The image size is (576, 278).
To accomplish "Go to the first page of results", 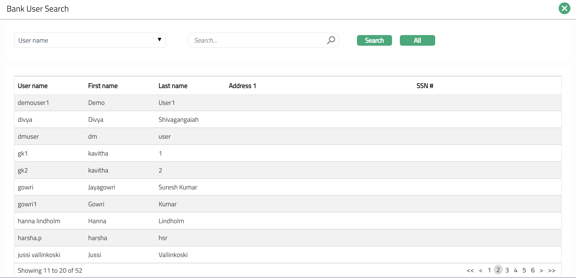I will (470, 270).
